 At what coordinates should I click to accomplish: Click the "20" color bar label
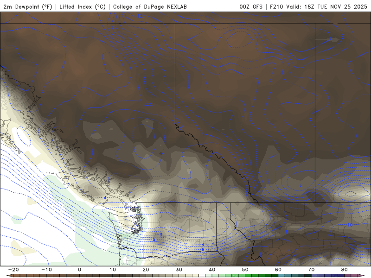(146, 270)
